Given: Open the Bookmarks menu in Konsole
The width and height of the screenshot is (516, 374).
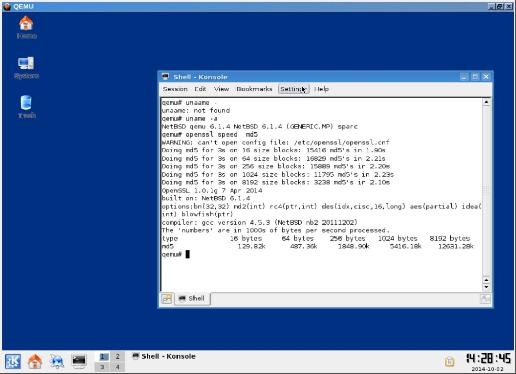Looking at the screenshot, I should tap(254, 89).
